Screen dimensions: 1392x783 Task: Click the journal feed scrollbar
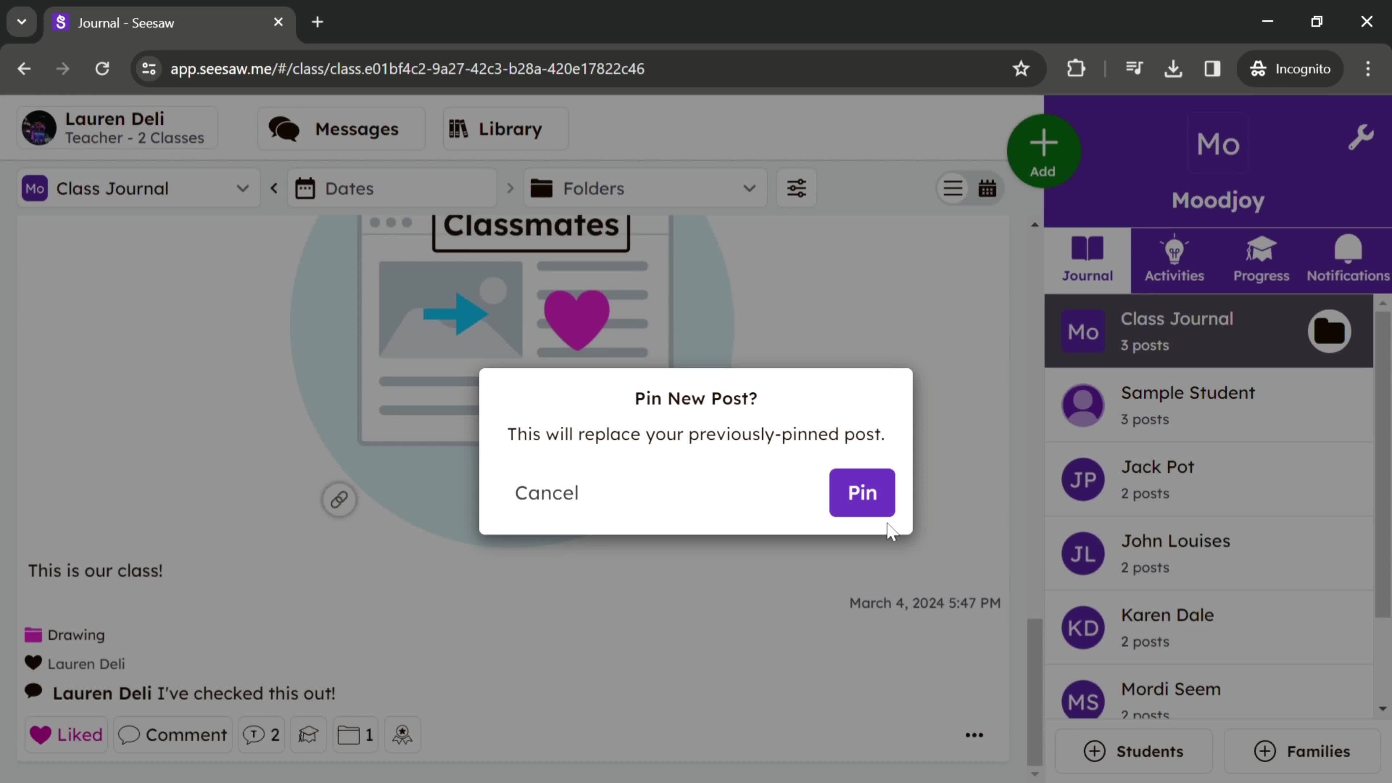pos(1034,692)
